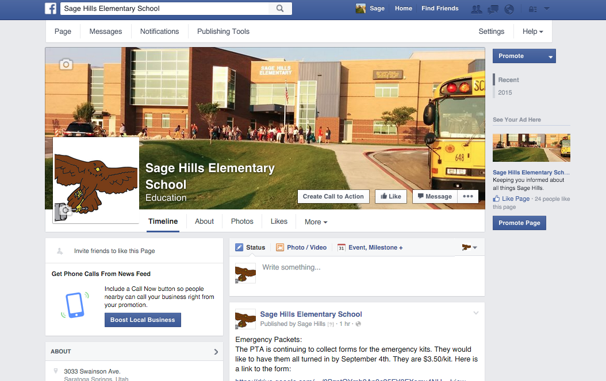
Task: Open account menu arrow in top bar
Action: coord(546,9)
